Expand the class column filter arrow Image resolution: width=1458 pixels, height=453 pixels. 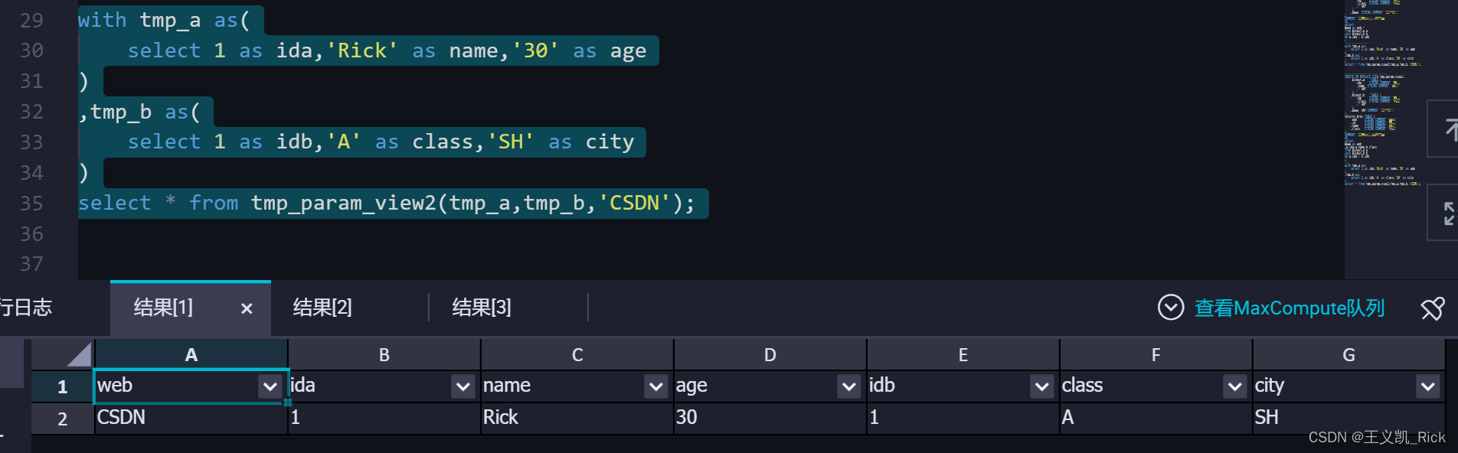coord(1234,386)
